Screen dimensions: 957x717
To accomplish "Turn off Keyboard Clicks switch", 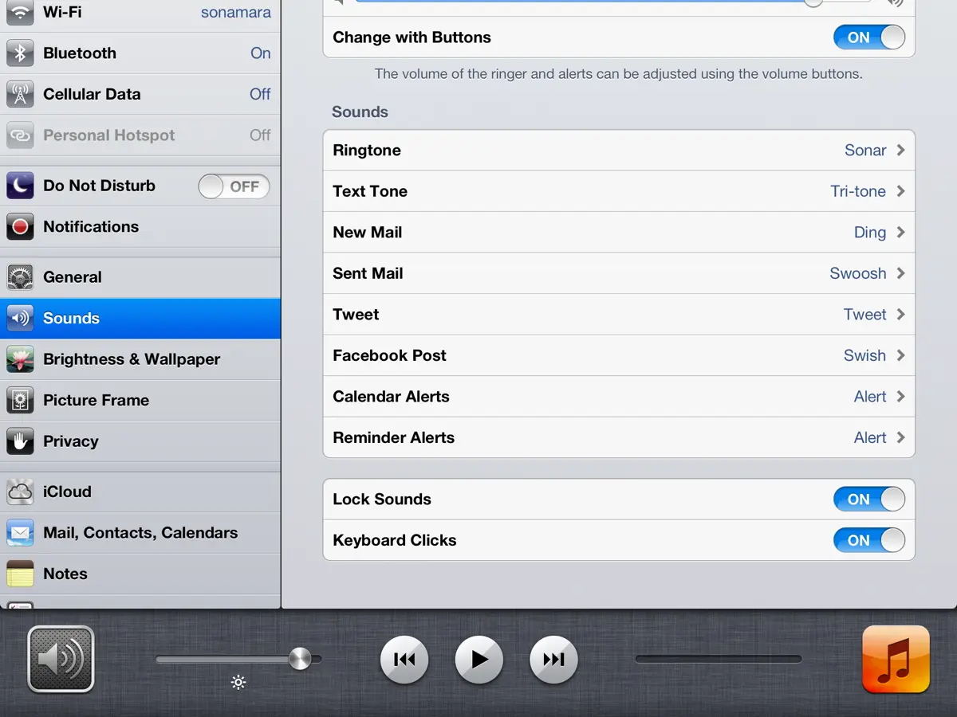I will tap(868, 540).
